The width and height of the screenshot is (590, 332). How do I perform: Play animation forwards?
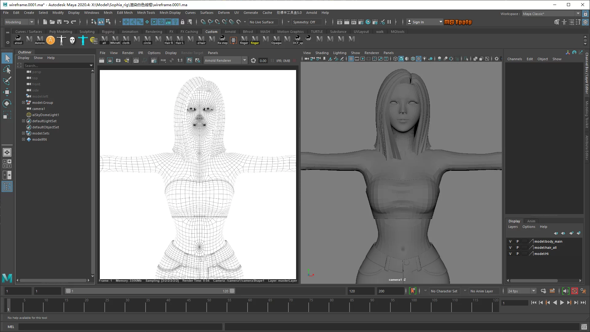coord(562,303)
